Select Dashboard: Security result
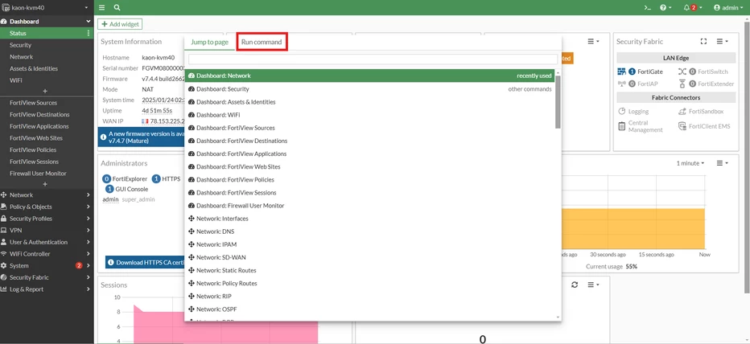Screen dimensions: 750x344 click(x=369, y=89)
